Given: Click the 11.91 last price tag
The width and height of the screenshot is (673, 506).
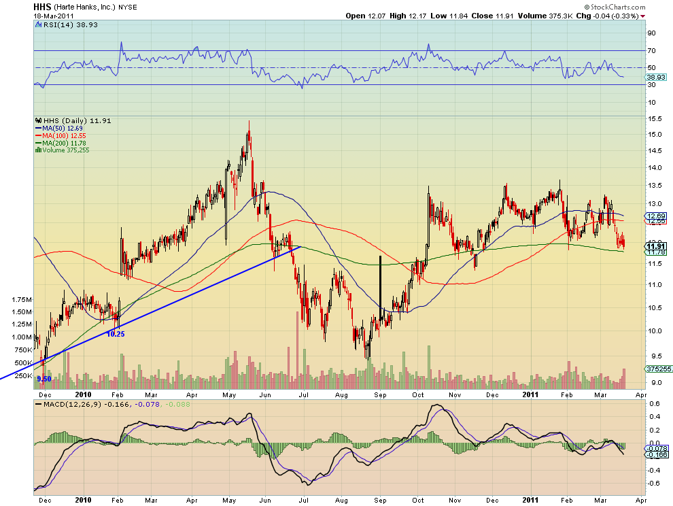Looking at the screenshot, I should [x=656, y=246].
